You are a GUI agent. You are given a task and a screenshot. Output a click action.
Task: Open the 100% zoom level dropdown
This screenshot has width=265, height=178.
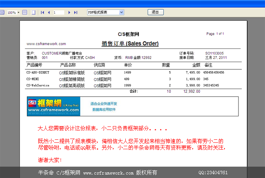click(19, 12)
